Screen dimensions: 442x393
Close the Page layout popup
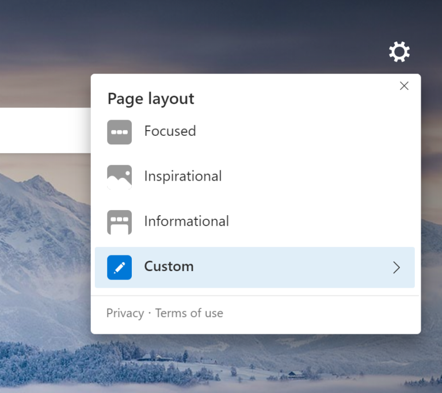pos(404,86)
